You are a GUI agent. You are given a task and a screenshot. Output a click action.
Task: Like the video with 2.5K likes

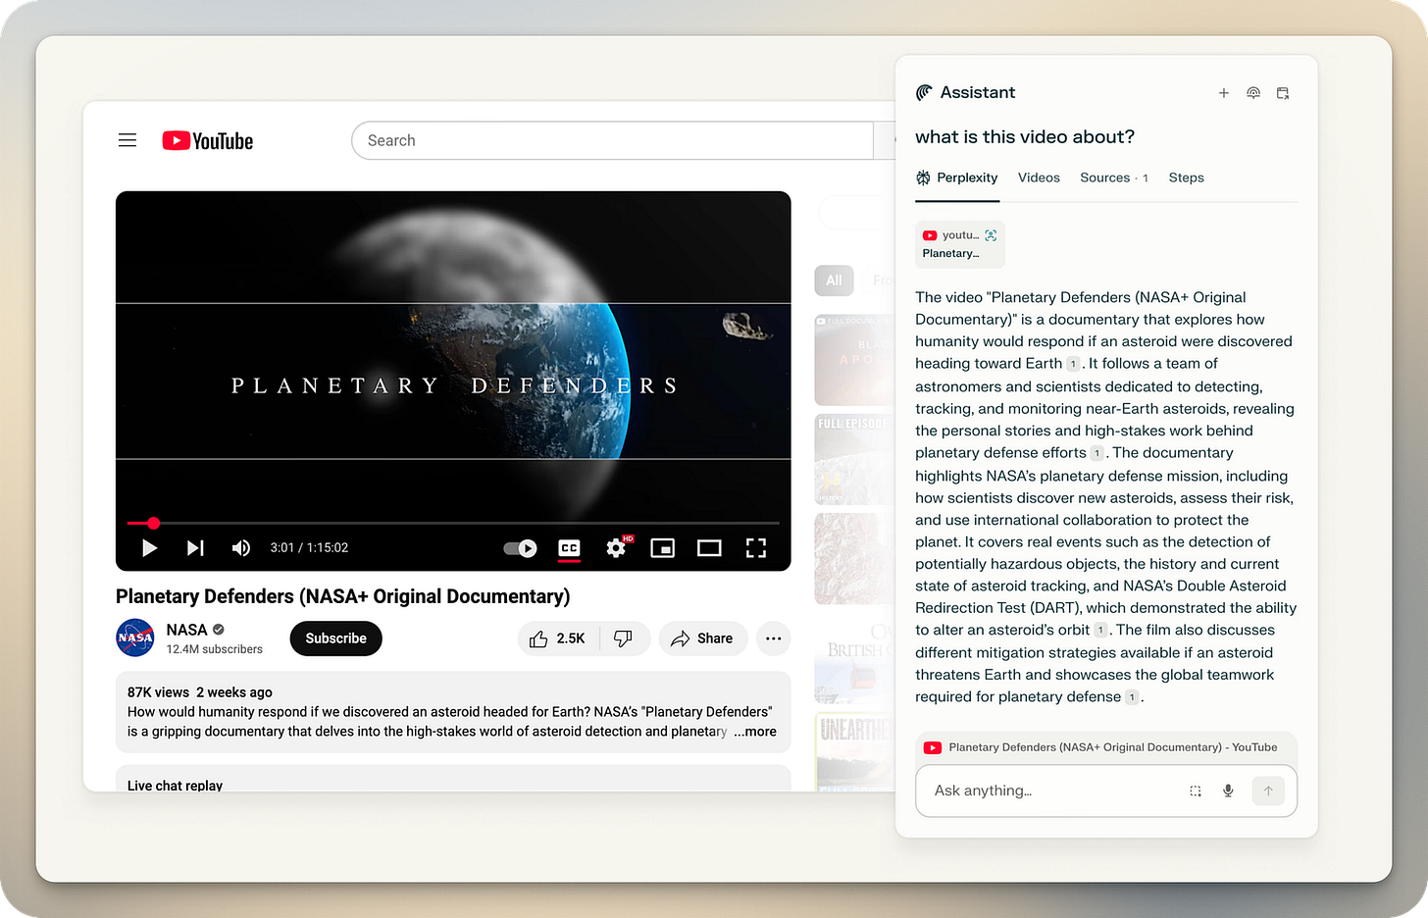(556, 638)
